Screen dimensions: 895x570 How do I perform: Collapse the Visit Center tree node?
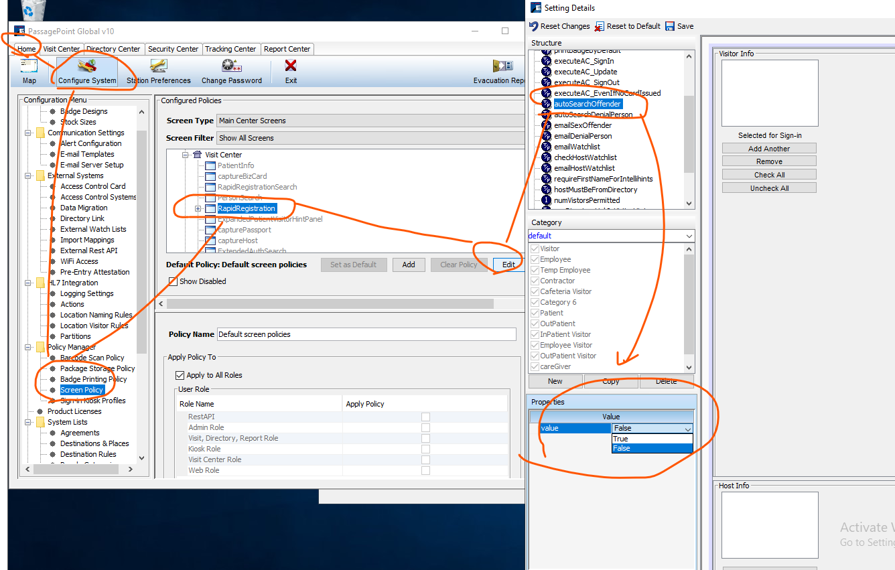[186, 155]
